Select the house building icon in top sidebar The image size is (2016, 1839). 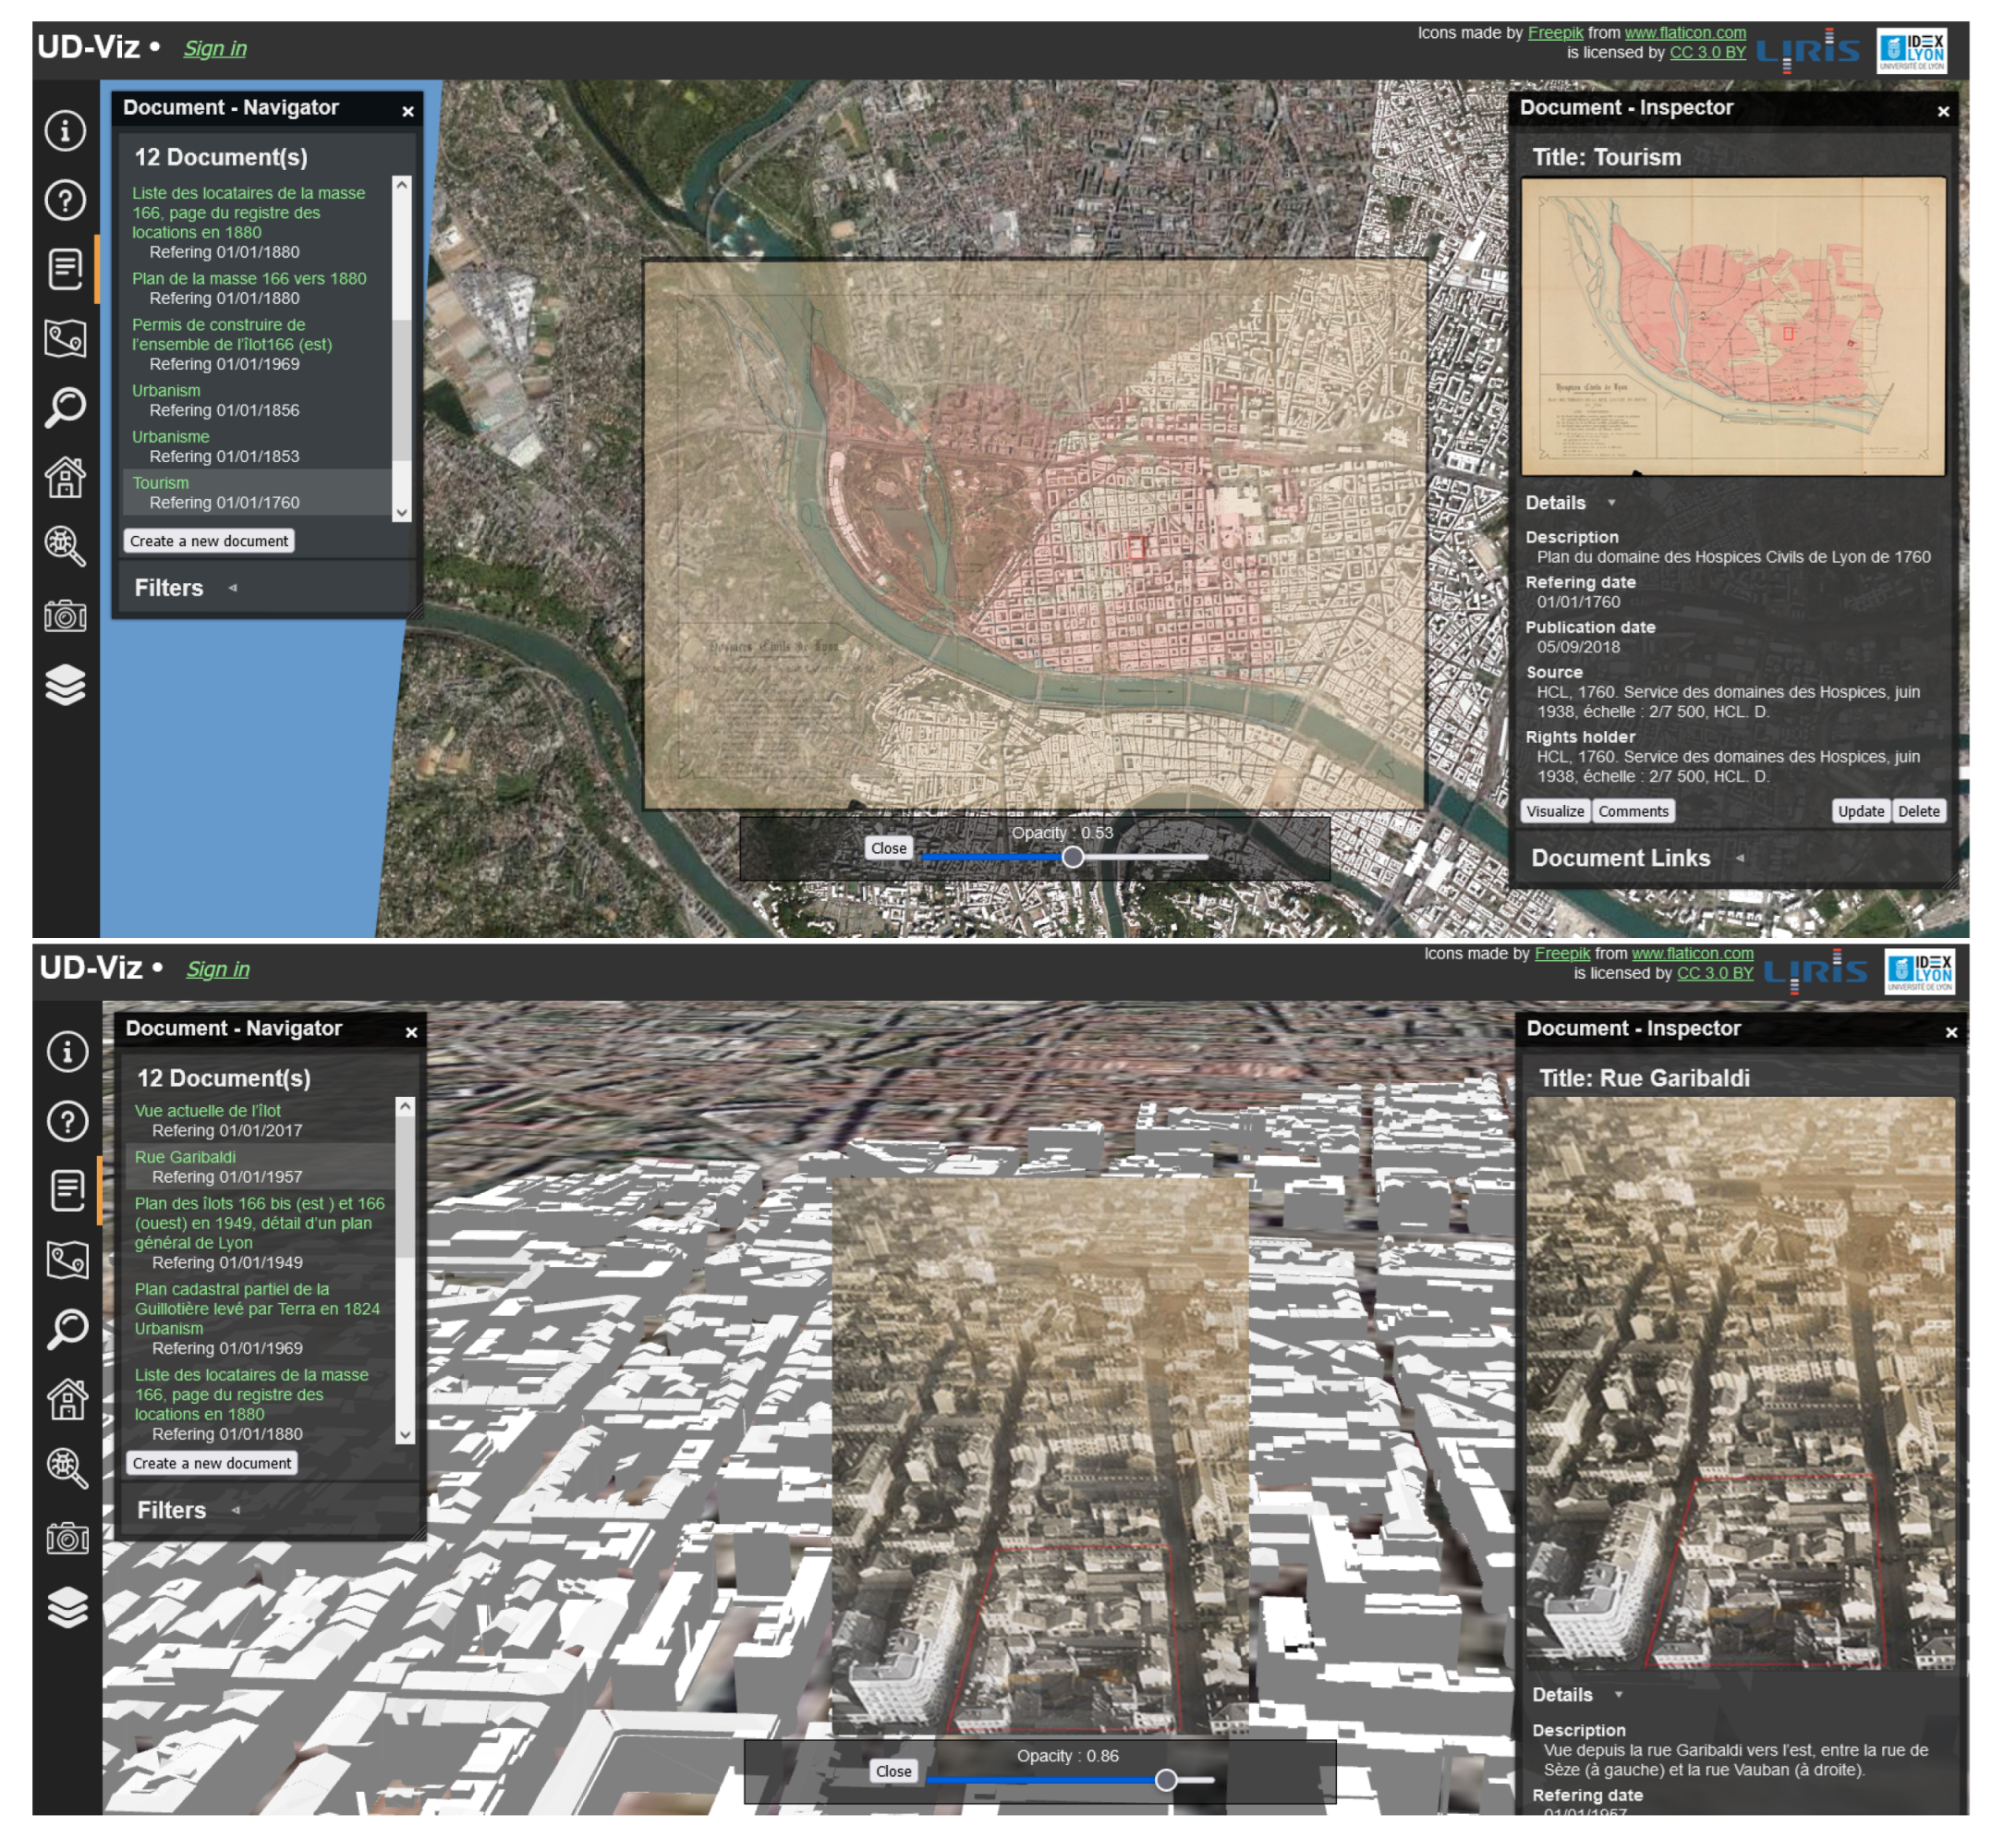[65, 478]
